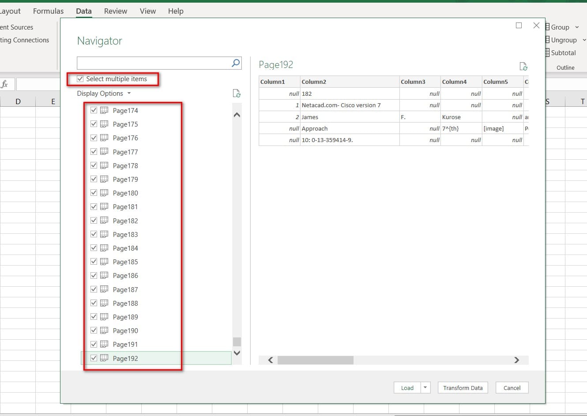Toggle the Page187 checkbox

pyautogui.click(x=94, y=289)
